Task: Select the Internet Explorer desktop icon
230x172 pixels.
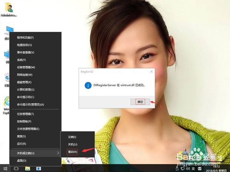Action: click(x=6, y=105)
